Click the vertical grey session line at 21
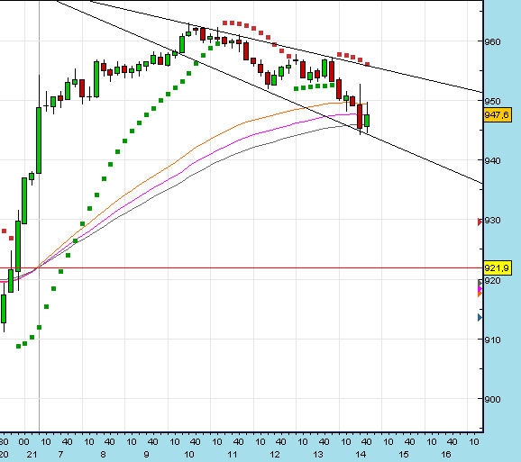 [x=39, y=365]
